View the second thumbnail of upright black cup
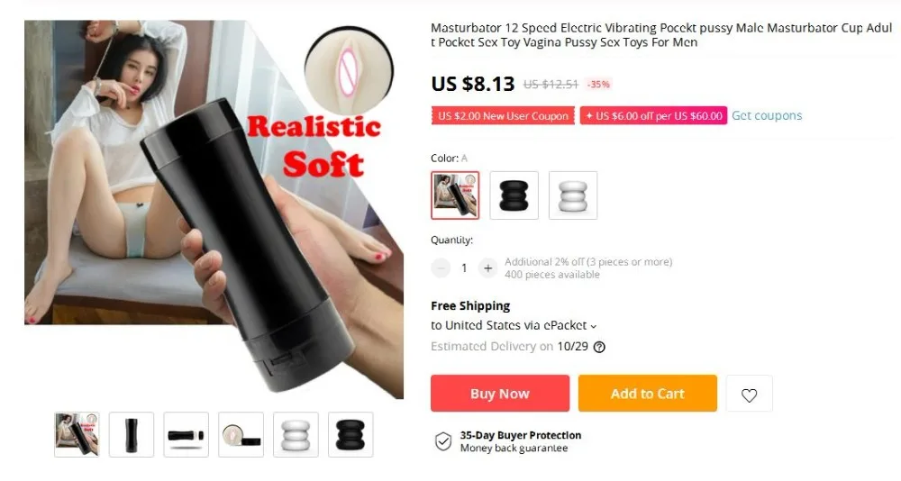Image resolution: width=901 pixels, height=481 pixels. (132, 434)
